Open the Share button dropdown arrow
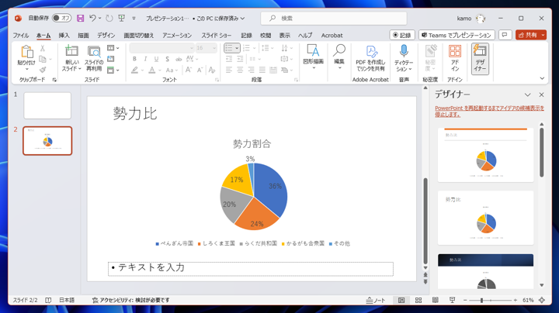559x313 pixels. (543, 35)
